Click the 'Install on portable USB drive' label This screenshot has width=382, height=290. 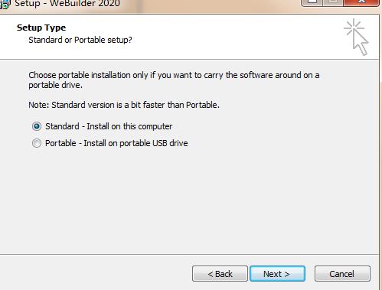(x=135, y=143)
